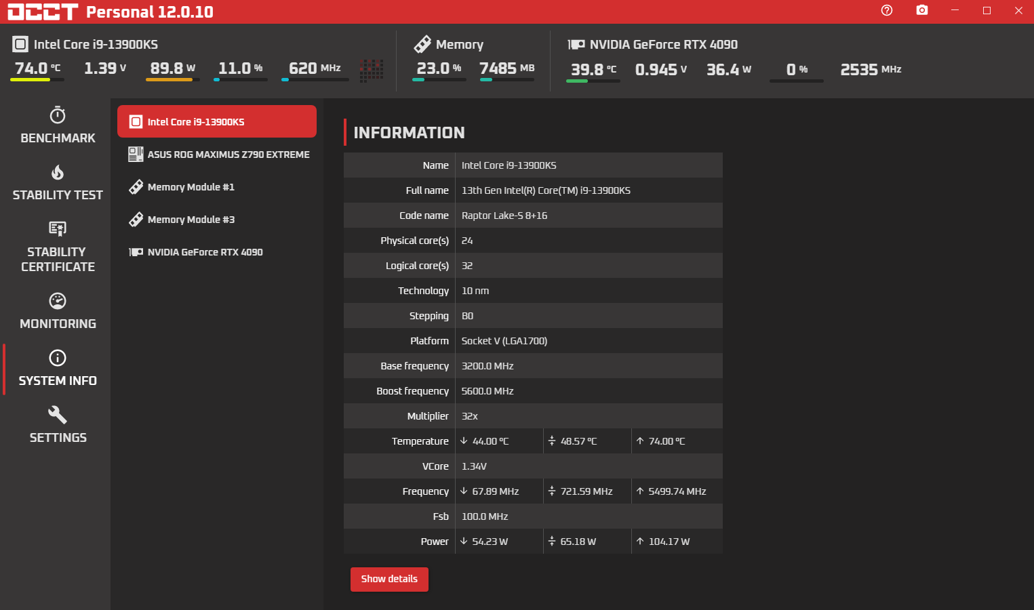The height and width of the screenshot is (610, 1034).
Task: Select ASUS ROG MAXIMUS Z790 EXTREME entry
Action: click(x=217, y=155)
